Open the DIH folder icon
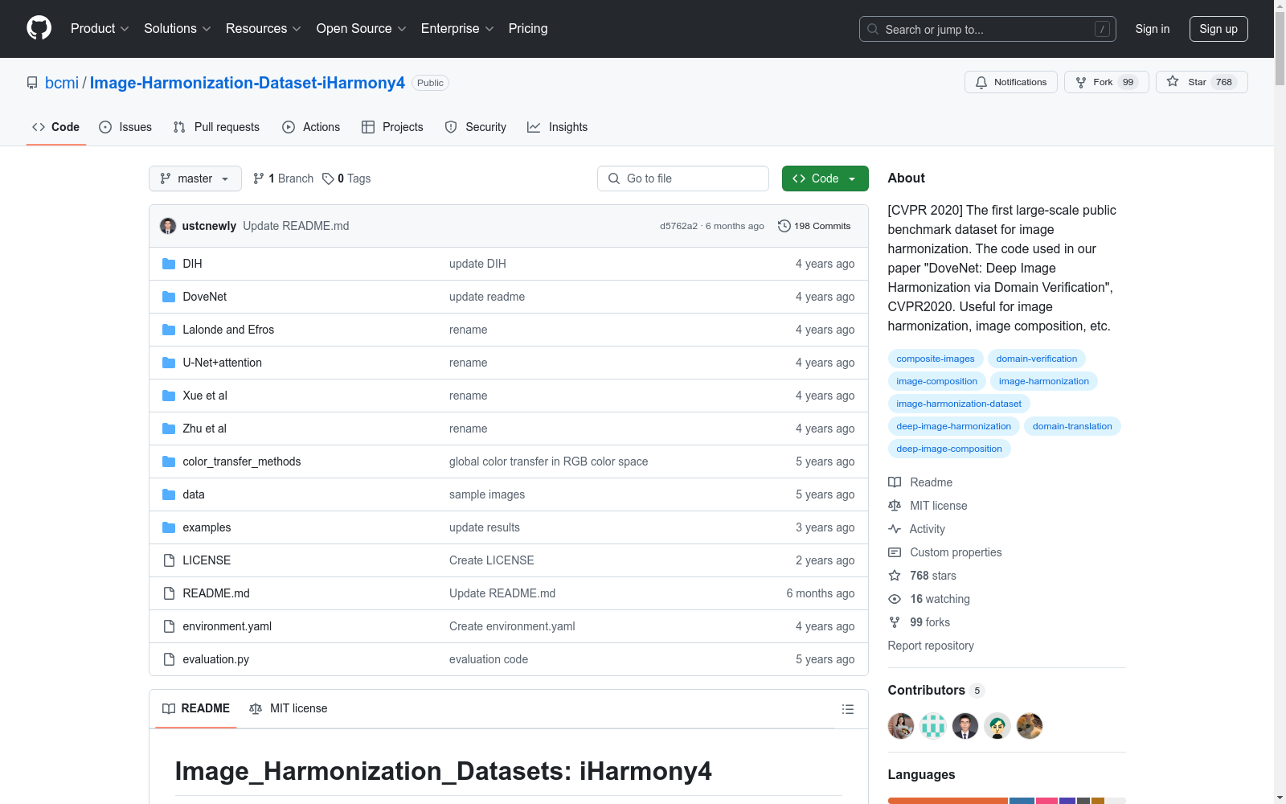Viewport: 1286px width, 804px height. point(169,264)
